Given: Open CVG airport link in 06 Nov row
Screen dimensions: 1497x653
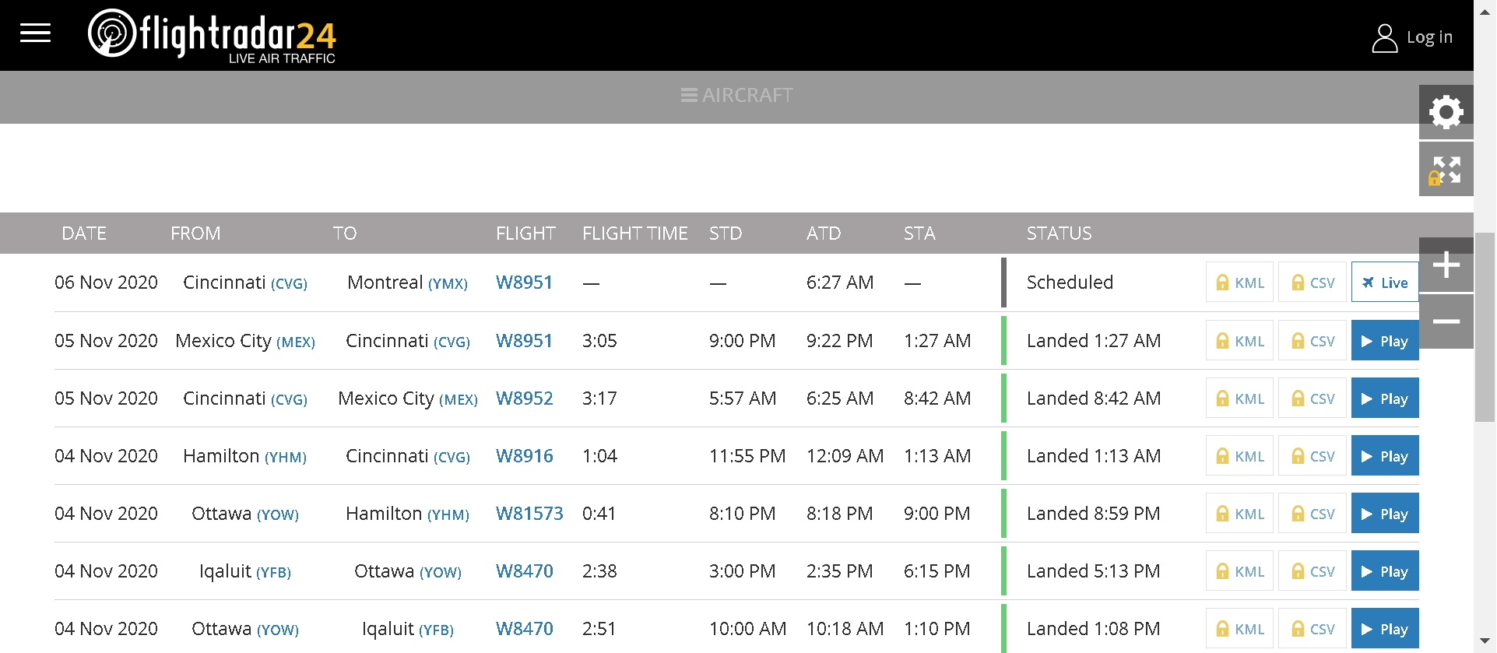Looking at the screenshot, I should 289,284.
